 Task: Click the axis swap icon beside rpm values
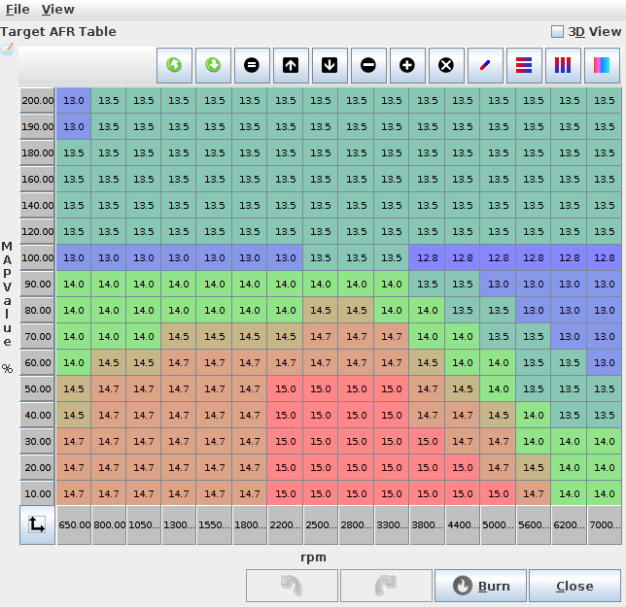point(37,524)
